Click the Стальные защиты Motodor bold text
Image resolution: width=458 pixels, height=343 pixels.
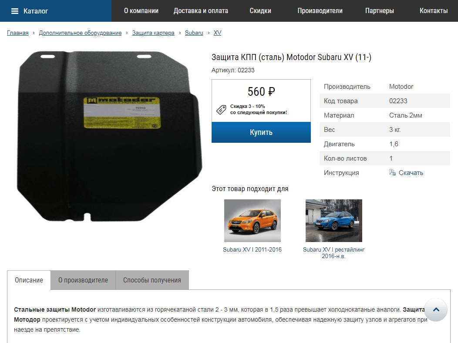(55, 309)
